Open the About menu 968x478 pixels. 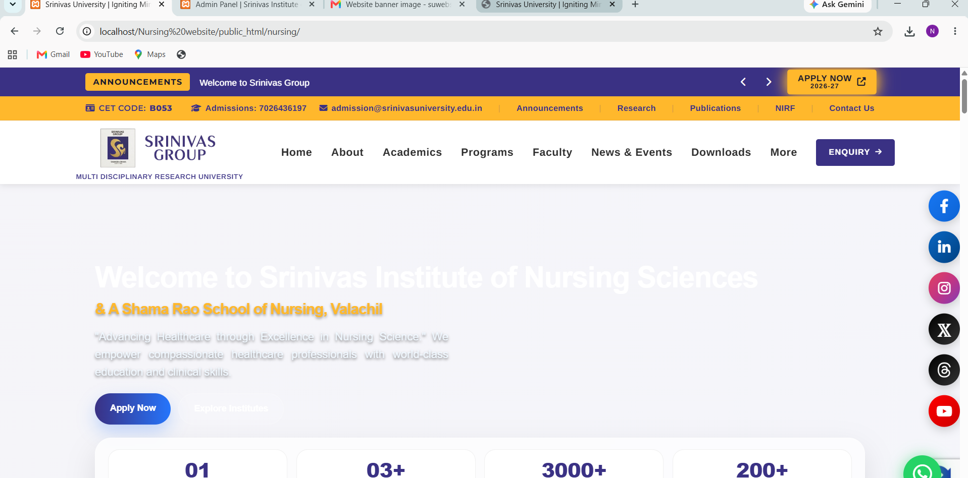point(347,152)
